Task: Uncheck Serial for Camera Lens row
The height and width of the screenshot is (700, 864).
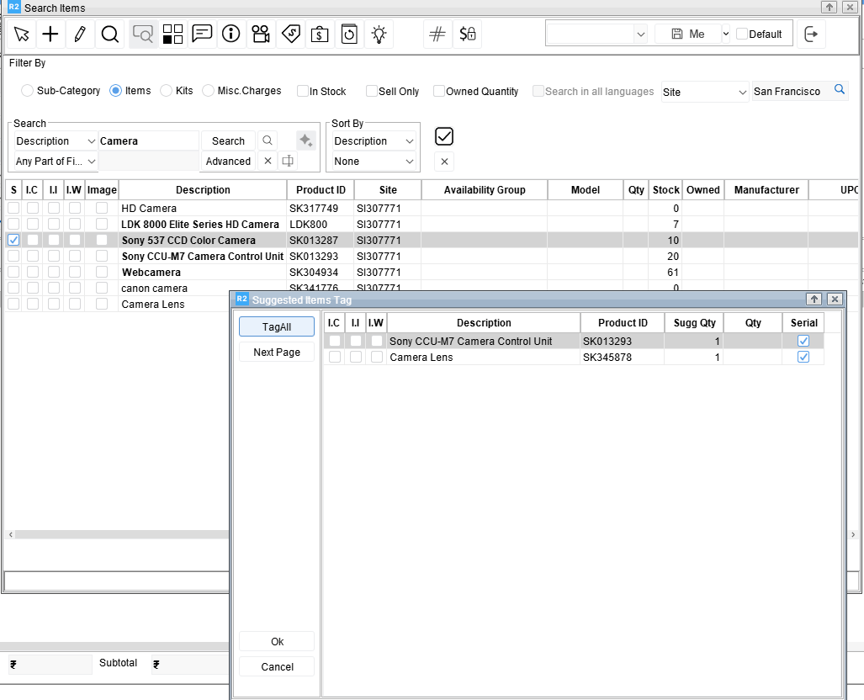Action: point(803,358)
